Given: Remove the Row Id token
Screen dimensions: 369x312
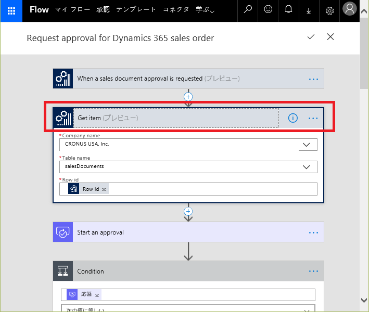Looking at the screenshot, I should (x=104, y=189).
